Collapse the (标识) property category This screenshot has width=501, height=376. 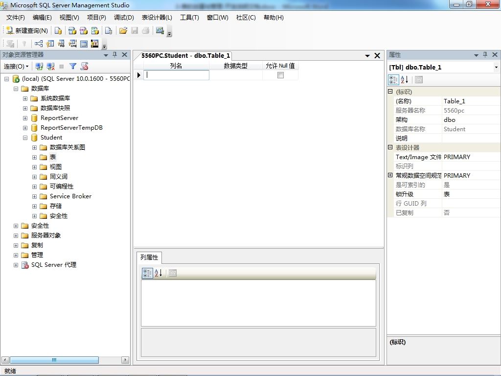click(390, 92)
